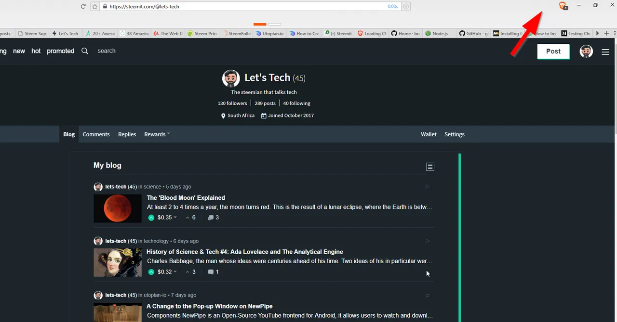
Task: Click the secure lock icon in the address bar
Action: 104,7
